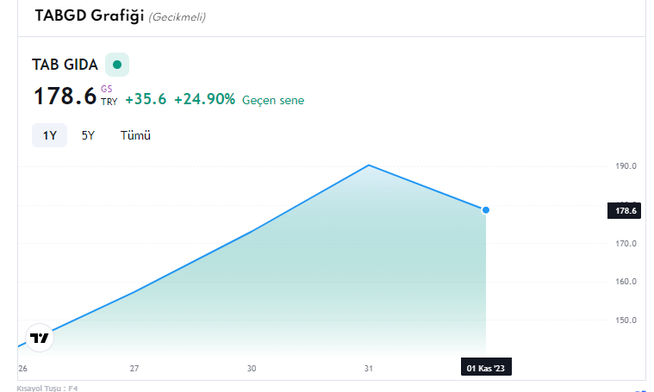Click the blue data point at 178.6

coord(485,210)
